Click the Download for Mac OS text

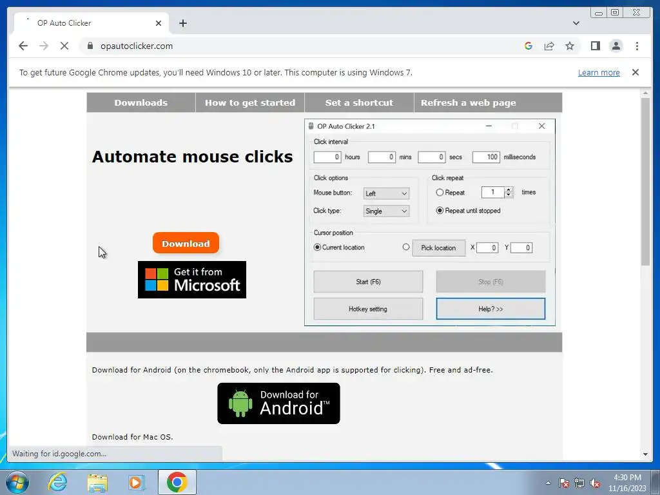[x=133, y=437]
